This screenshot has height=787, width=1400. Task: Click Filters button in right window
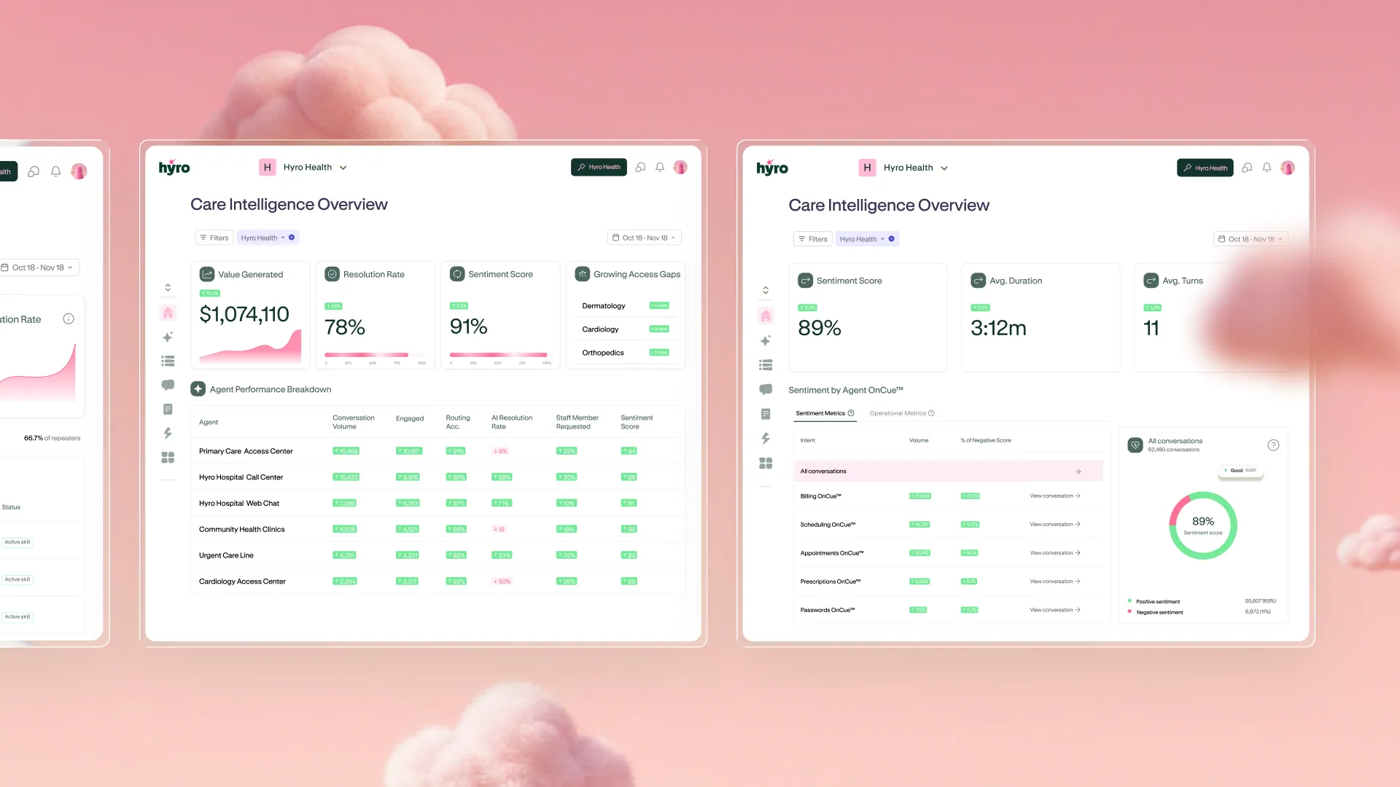coord(813,239)
